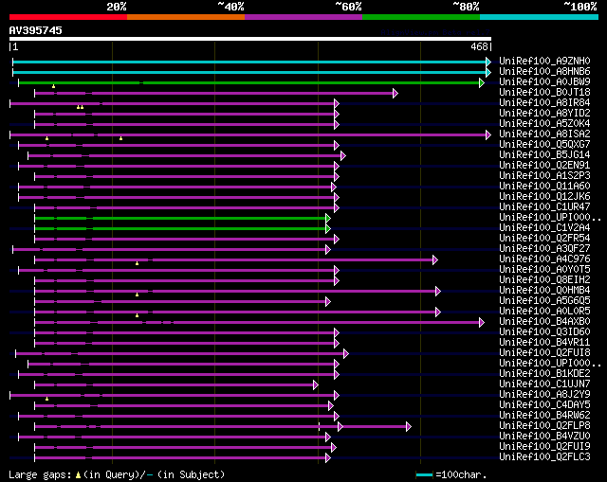The width and height of the screenshot is (607, 482).
Task: Select the UniRef100_C1UJN7 label
Action: [544, 384]
